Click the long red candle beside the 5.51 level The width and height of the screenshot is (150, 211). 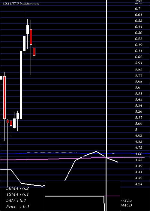coord(4,97)
